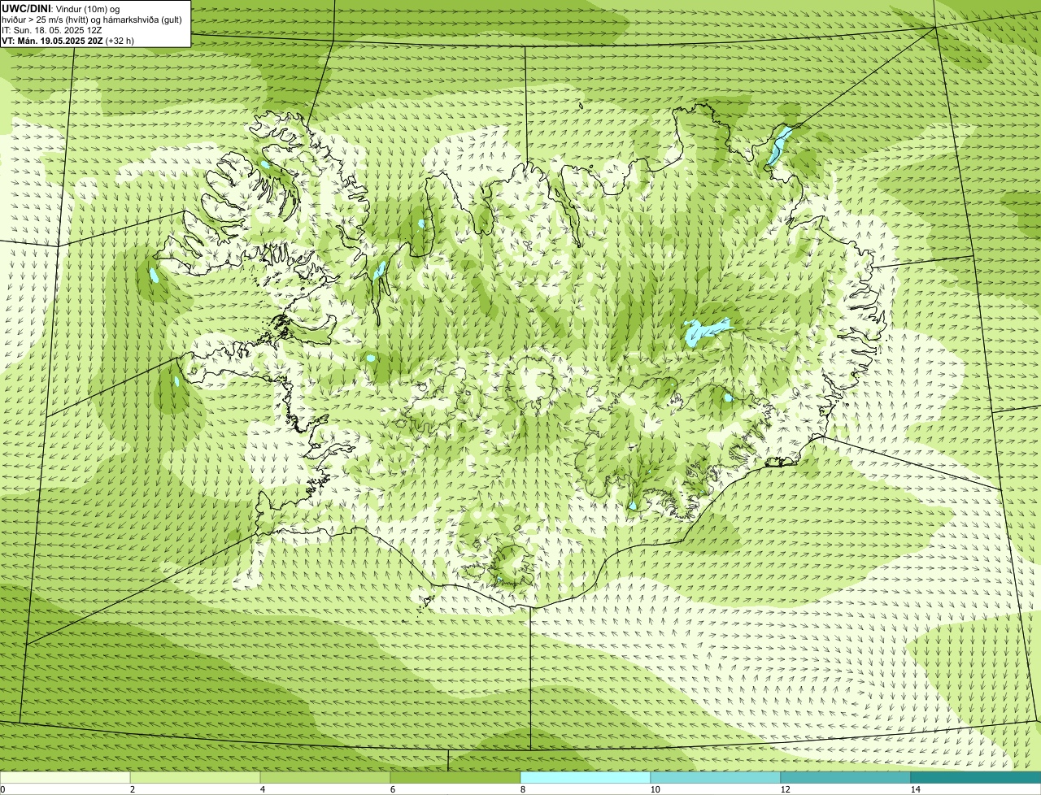The height and width of the screenshot is (795, 1041).
Task: Click the 'UWC/DINI: Vindur (10m) og' title line
Action: click(61, 8)
